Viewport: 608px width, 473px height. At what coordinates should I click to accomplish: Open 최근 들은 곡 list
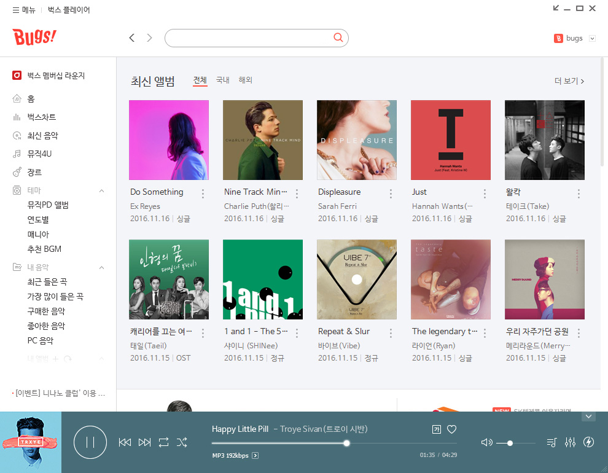(x=47, y=282)
